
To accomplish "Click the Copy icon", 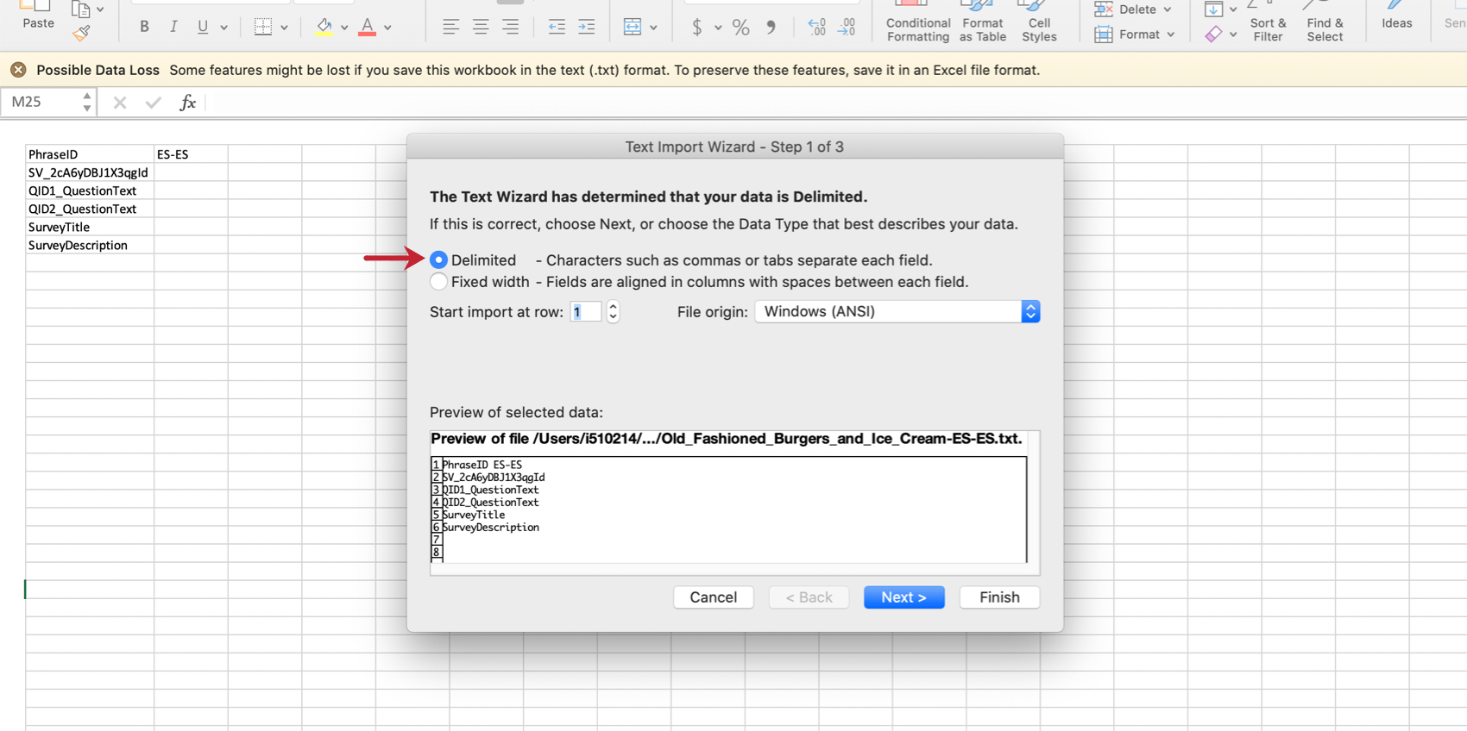I will tap(80, 9).
